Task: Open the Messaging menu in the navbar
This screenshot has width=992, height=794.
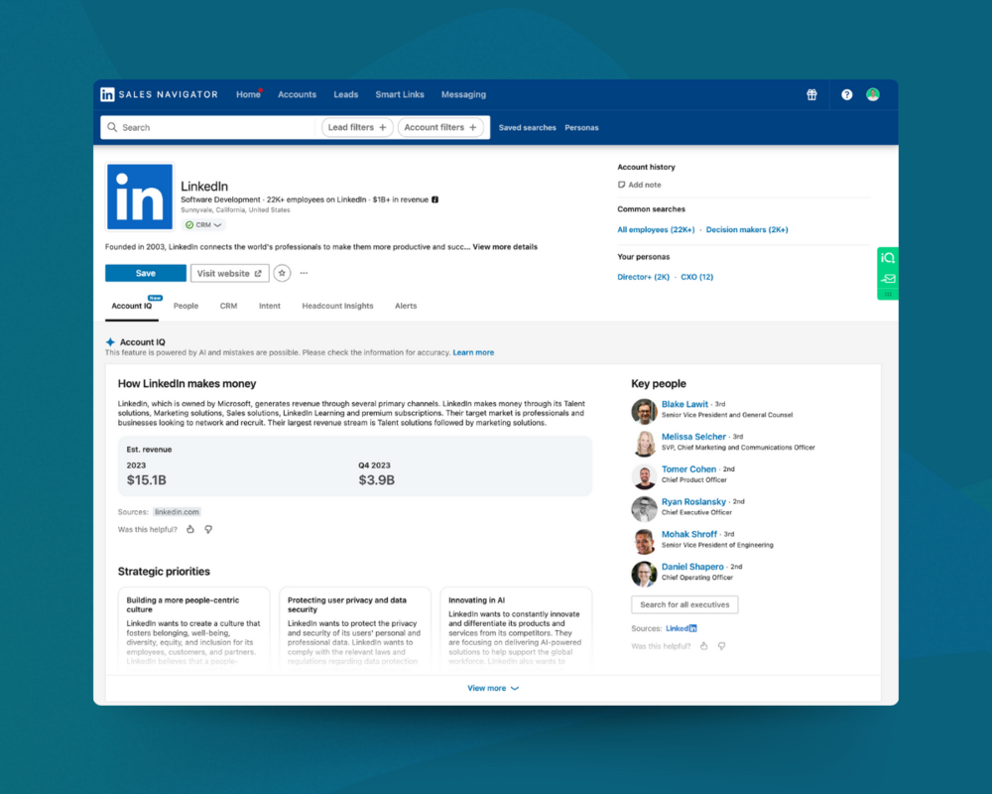Action: (463, 93)
